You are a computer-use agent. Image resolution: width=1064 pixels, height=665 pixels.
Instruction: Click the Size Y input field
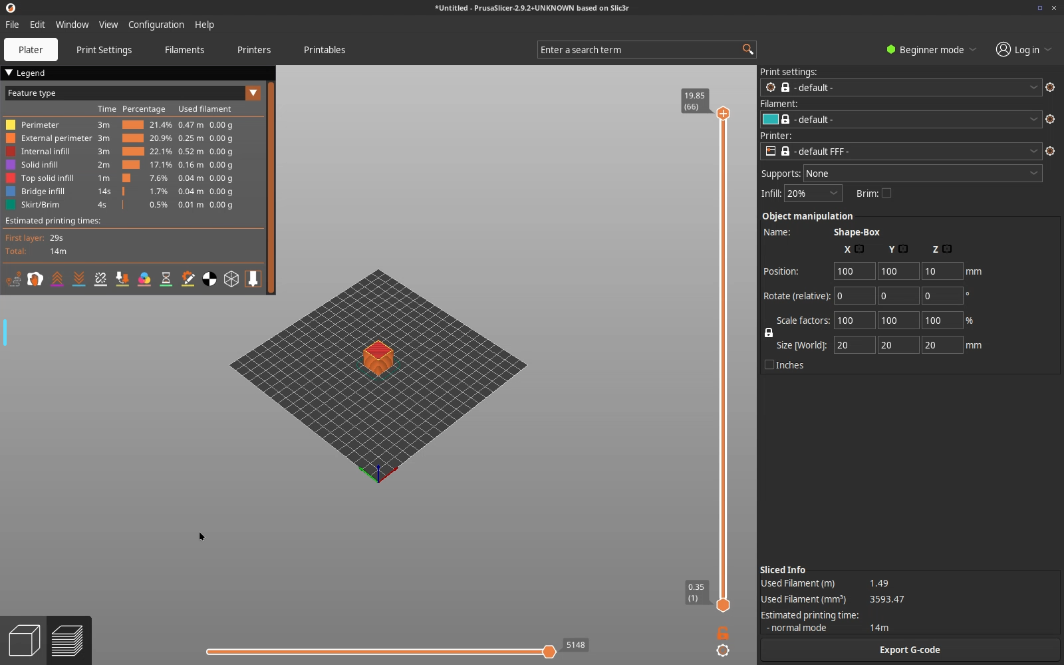click(x=898, y=345)
